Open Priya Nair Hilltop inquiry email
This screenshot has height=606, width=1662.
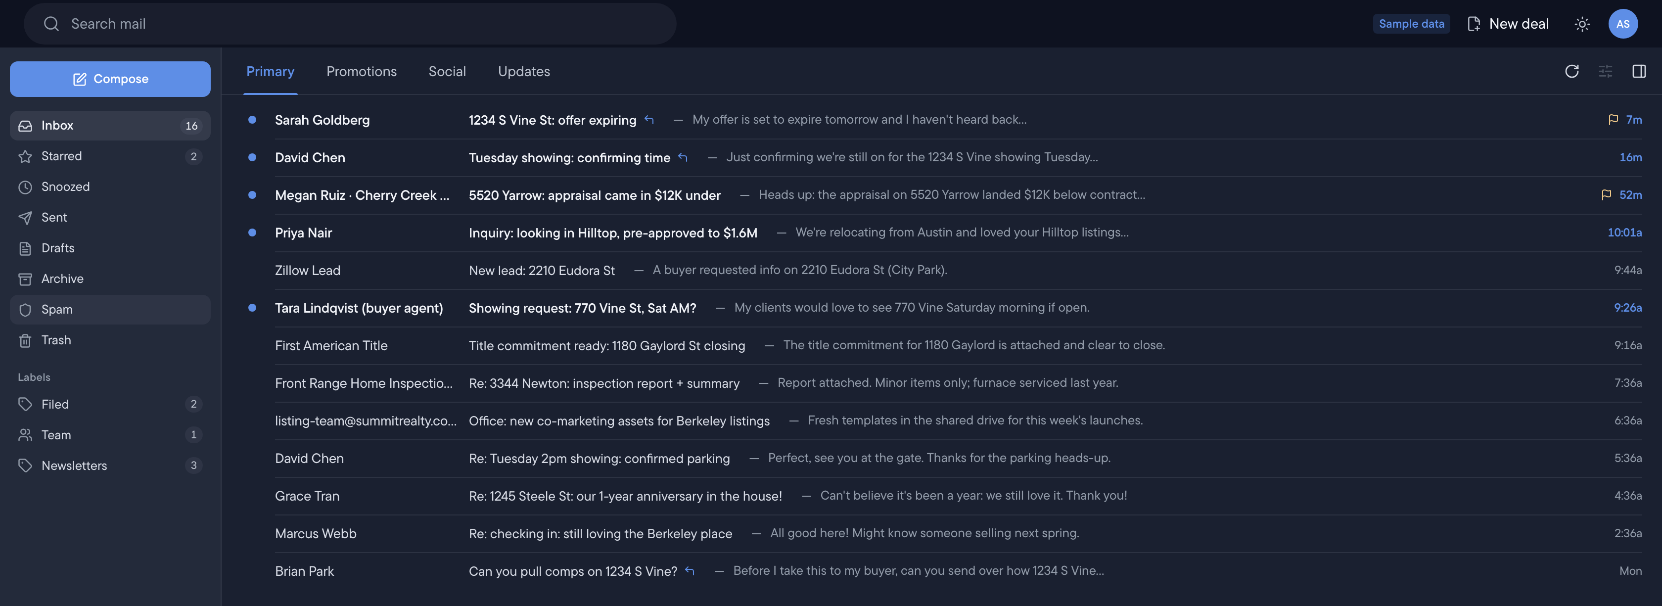942,233
